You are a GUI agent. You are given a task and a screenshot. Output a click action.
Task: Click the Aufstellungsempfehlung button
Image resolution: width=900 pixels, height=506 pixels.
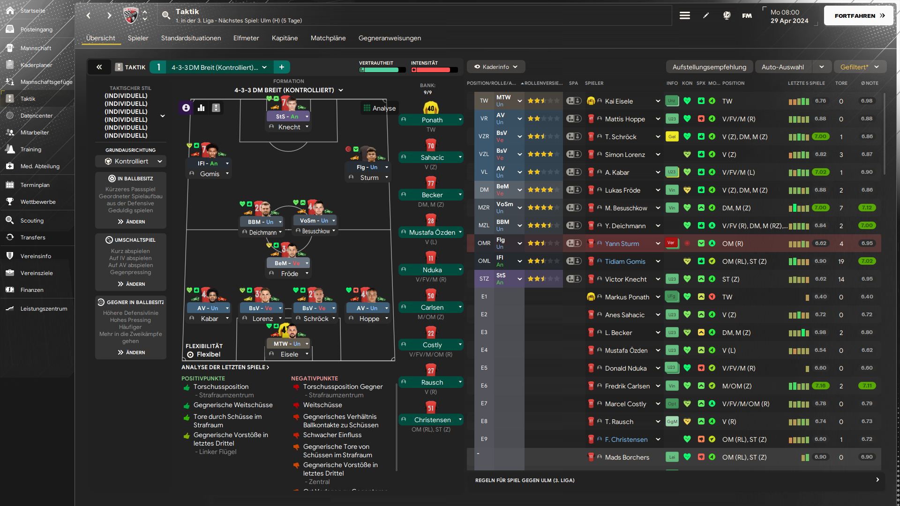click(x=709, y=67)
